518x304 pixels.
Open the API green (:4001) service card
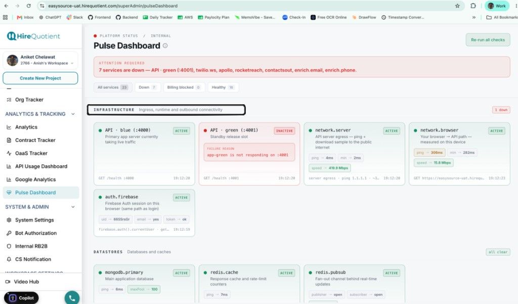click(249, 154)
